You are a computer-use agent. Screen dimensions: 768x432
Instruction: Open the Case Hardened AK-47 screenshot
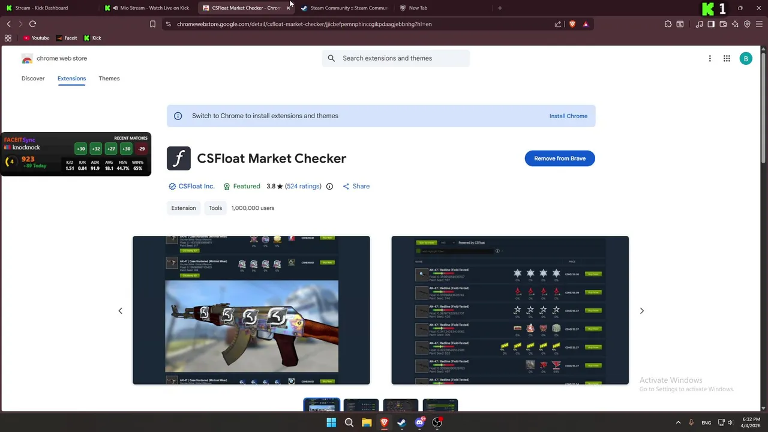coord(251,310)
